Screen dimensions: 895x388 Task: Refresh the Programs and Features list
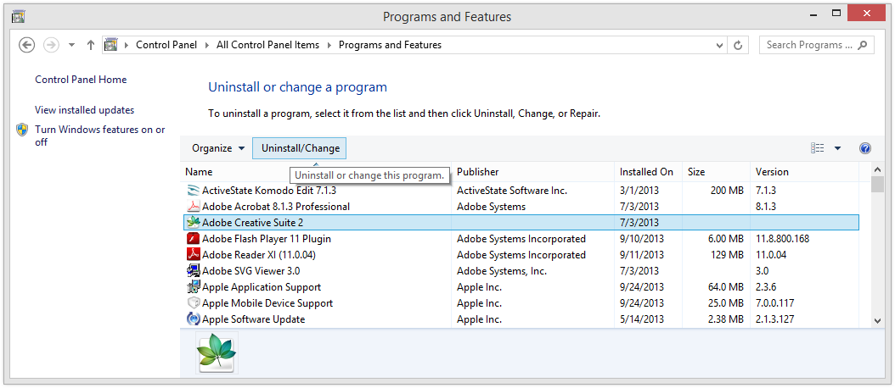[x=738, y=45]
